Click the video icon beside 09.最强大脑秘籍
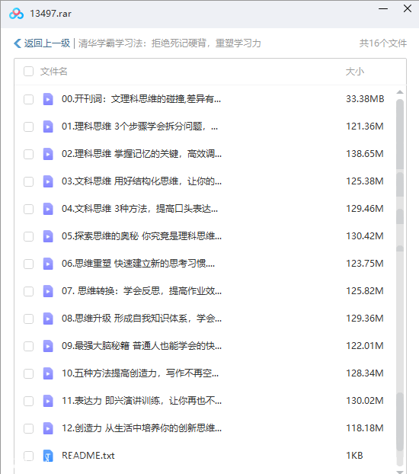The width and height of the screenshot is (419, 474). [x=48, y=346]
